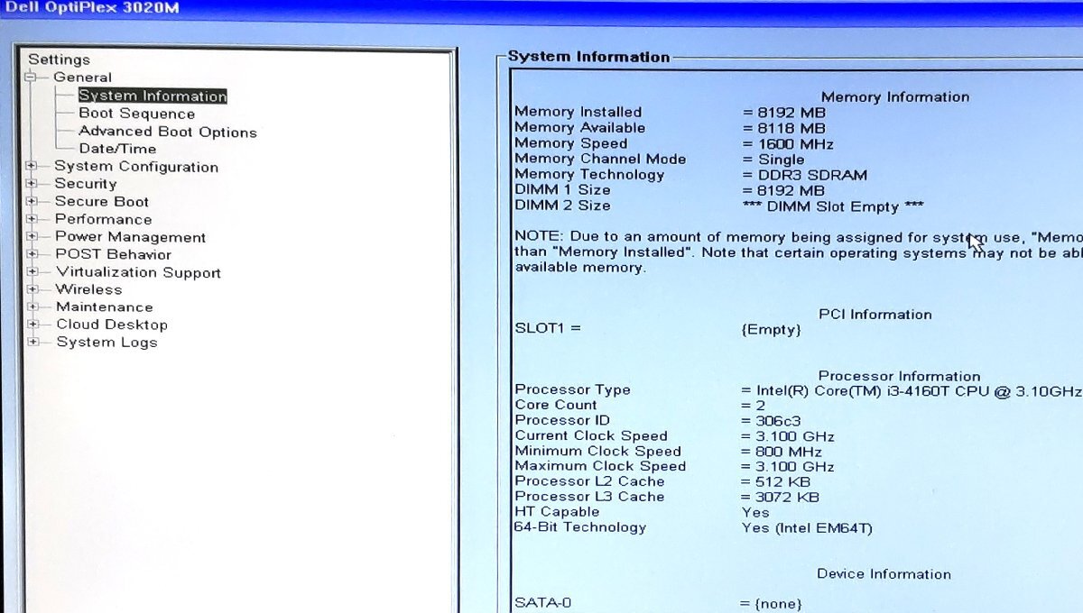Click the Processor Information heading
The height and width of the screenshot is (613, 1083).
pos(899,377)
